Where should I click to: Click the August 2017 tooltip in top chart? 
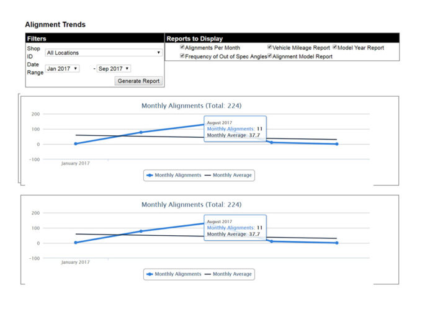[235, 128]
